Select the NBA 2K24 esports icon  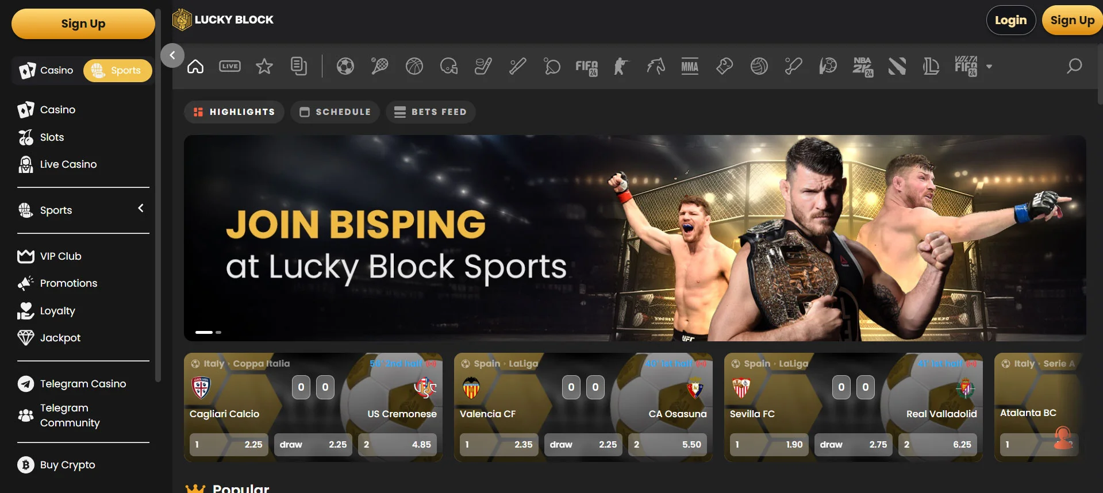(x=862, y=67)
